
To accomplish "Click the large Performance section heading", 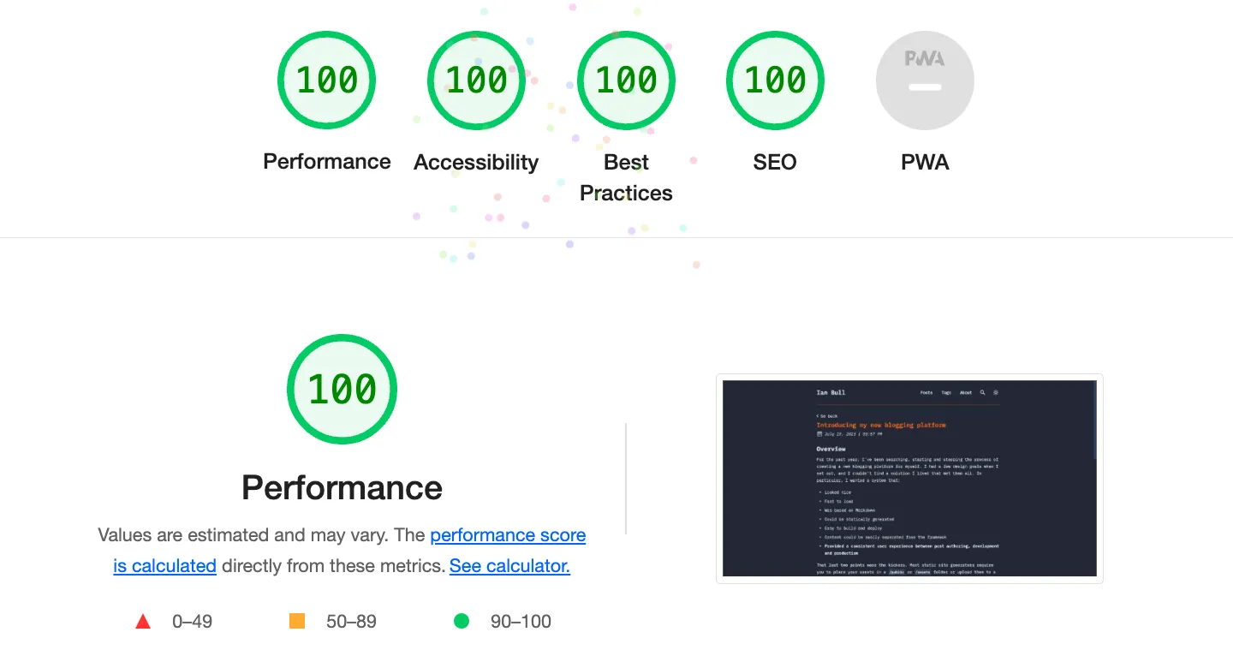I will click(342, 487).
